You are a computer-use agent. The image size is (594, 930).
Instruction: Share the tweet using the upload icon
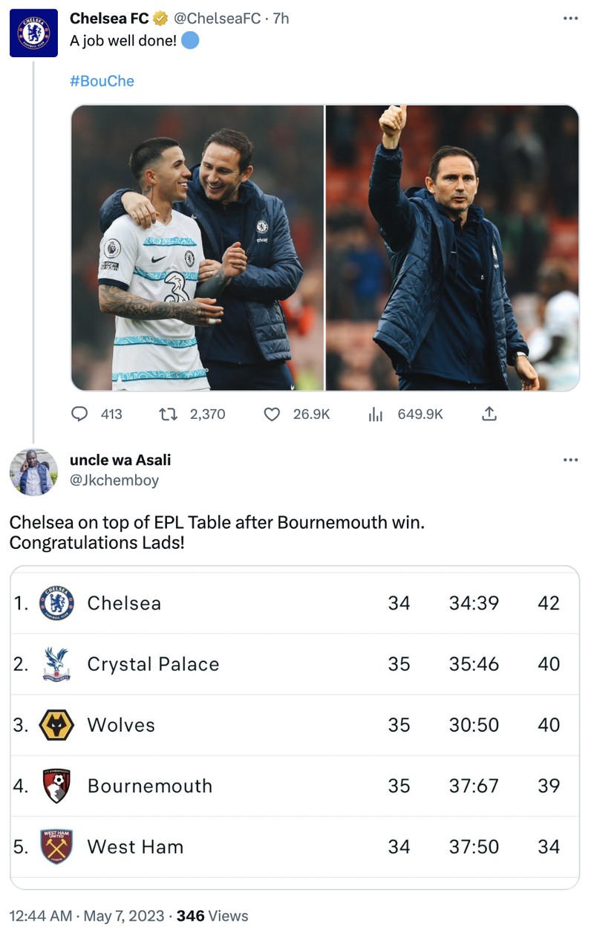point(489,414)
